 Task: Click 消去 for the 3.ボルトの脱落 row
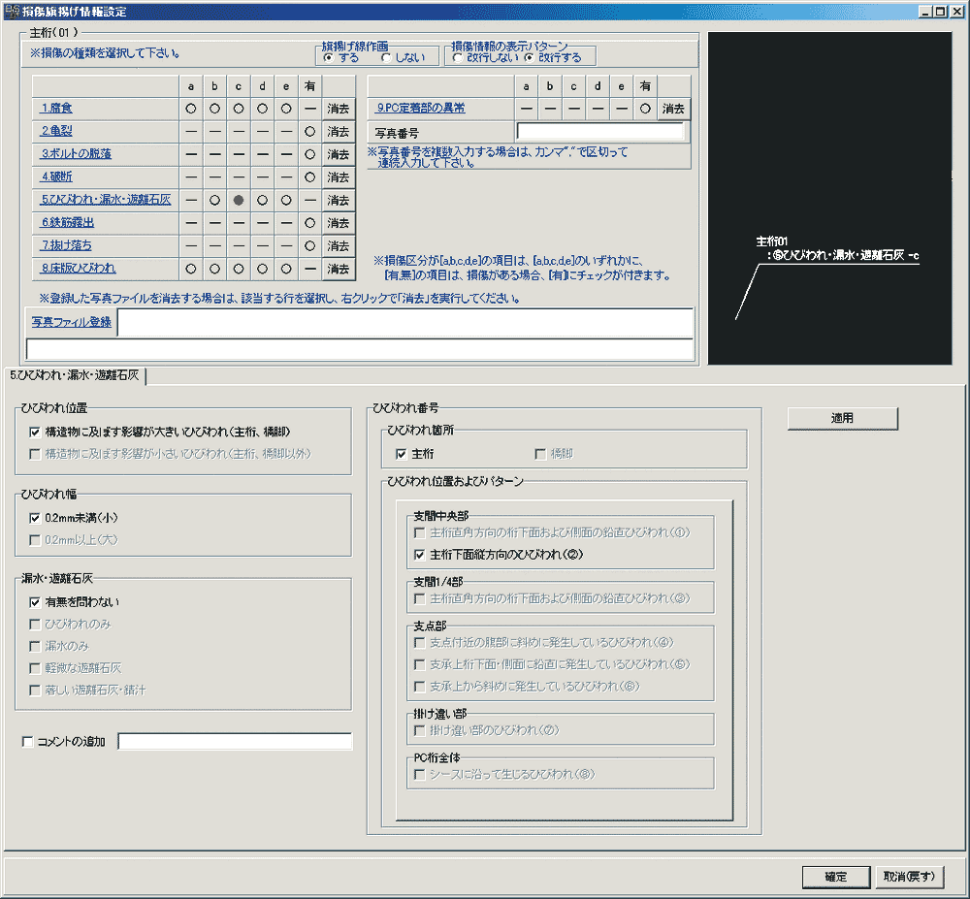(339, 154)
